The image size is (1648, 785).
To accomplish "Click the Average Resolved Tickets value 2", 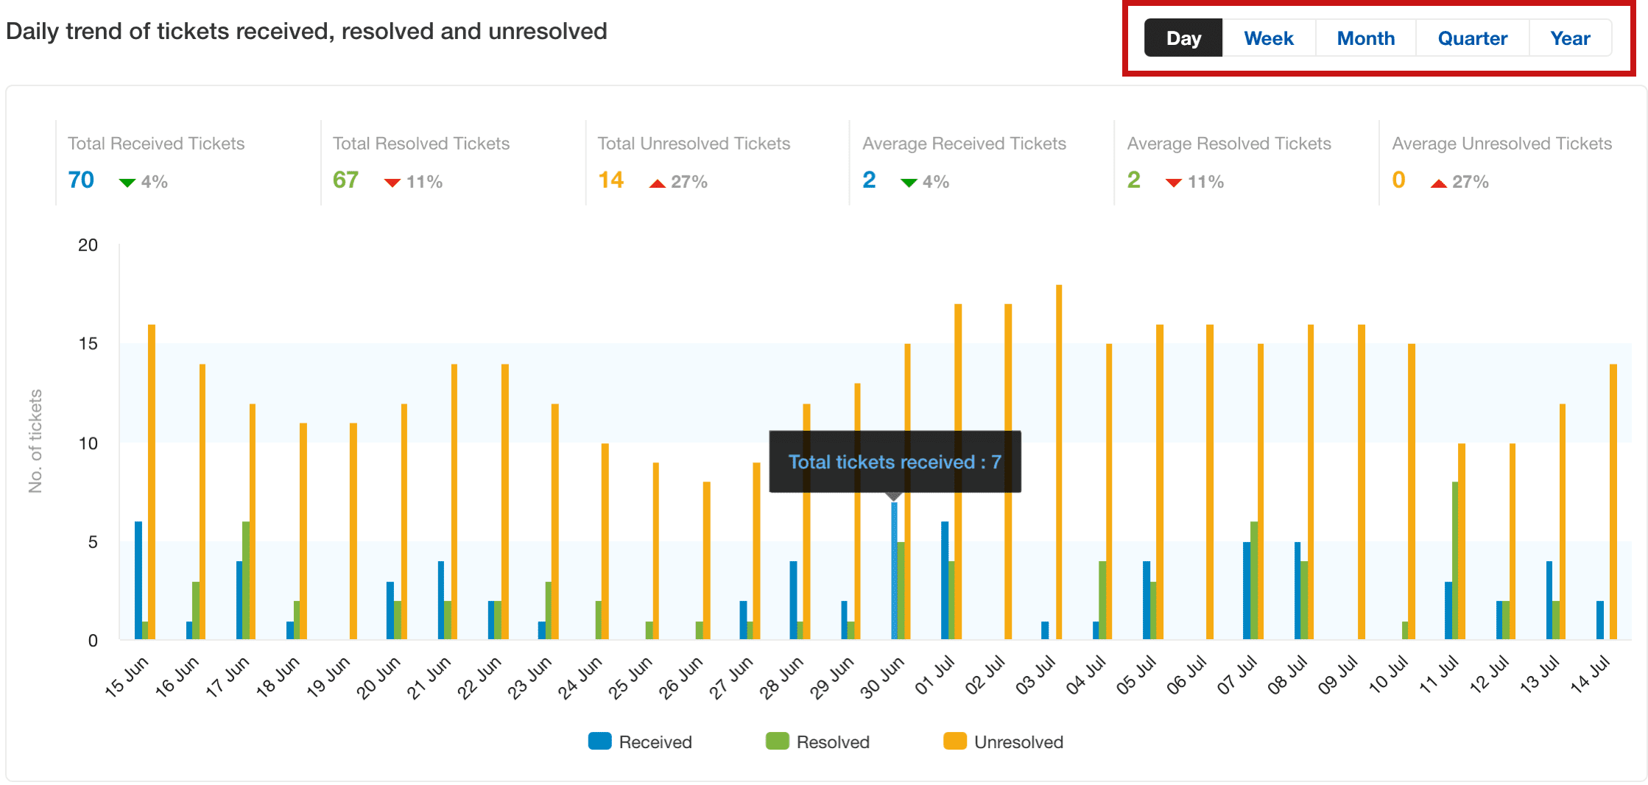I will (x=1134, y=180).
